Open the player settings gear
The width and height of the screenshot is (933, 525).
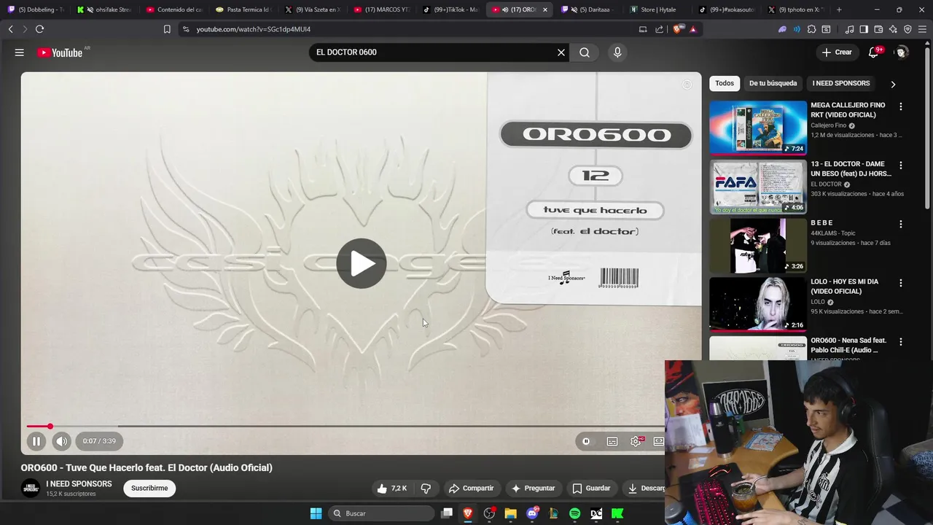636,441
